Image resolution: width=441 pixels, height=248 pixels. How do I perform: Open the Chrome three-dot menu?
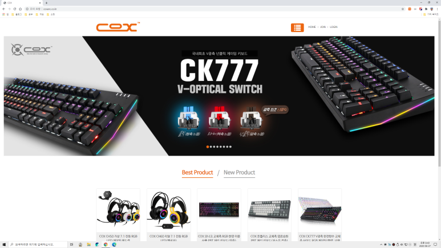click(437, 9)
